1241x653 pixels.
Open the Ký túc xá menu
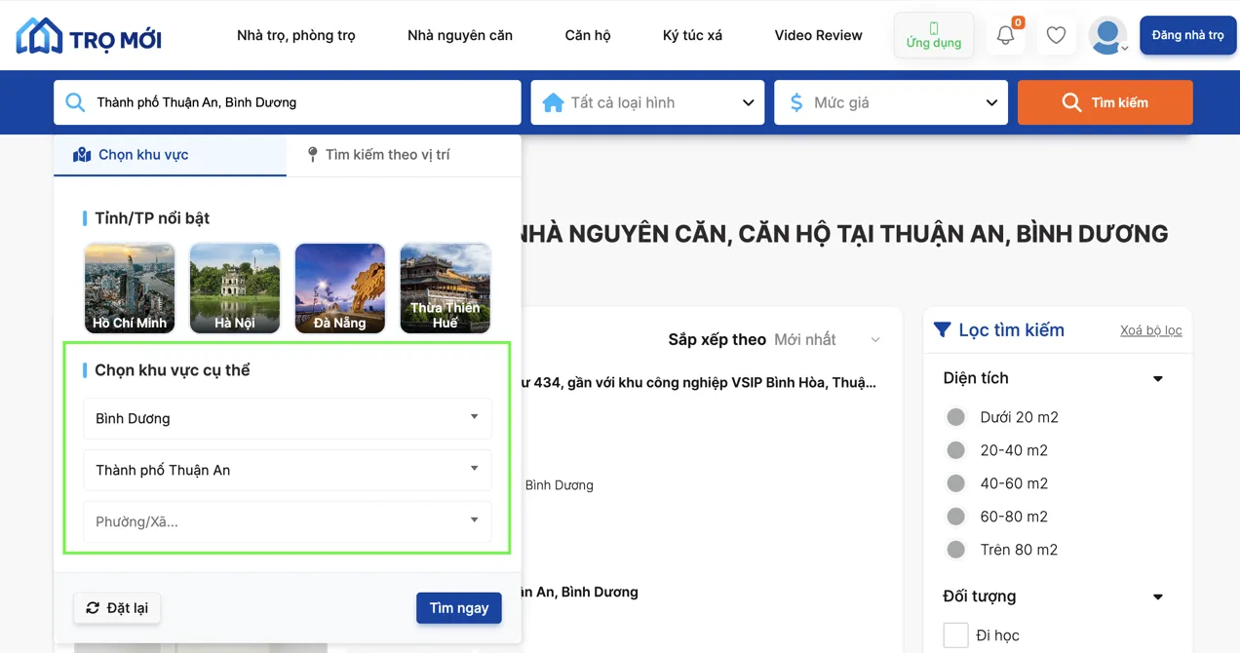(x=692, y=35)
